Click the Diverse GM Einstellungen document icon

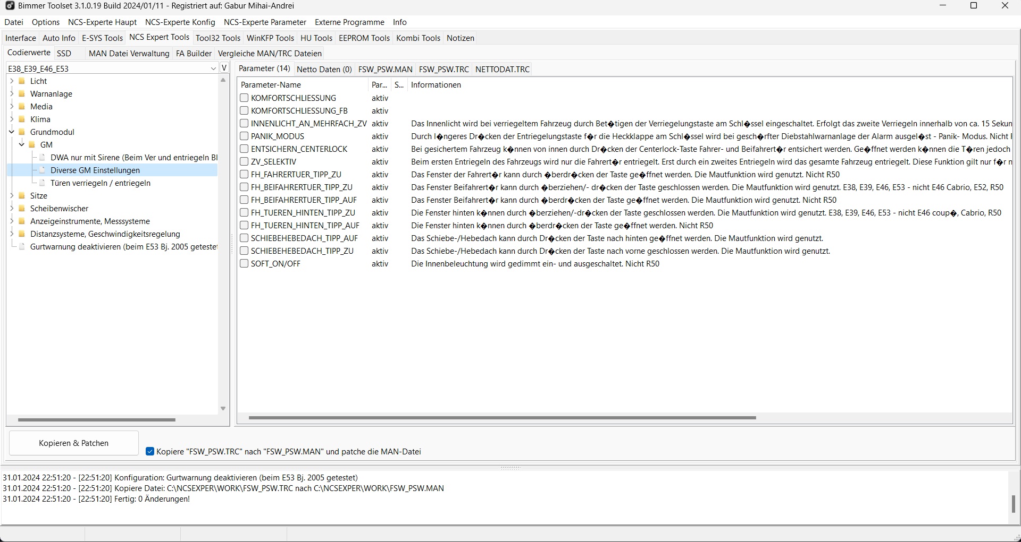(x=42, y=170)
